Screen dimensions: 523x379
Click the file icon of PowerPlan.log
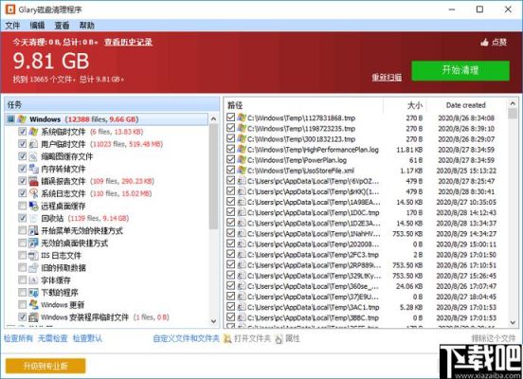tap(242, 160)
